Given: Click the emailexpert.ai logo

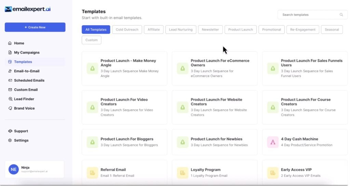Looking at the screenshot, I should 28,9.
